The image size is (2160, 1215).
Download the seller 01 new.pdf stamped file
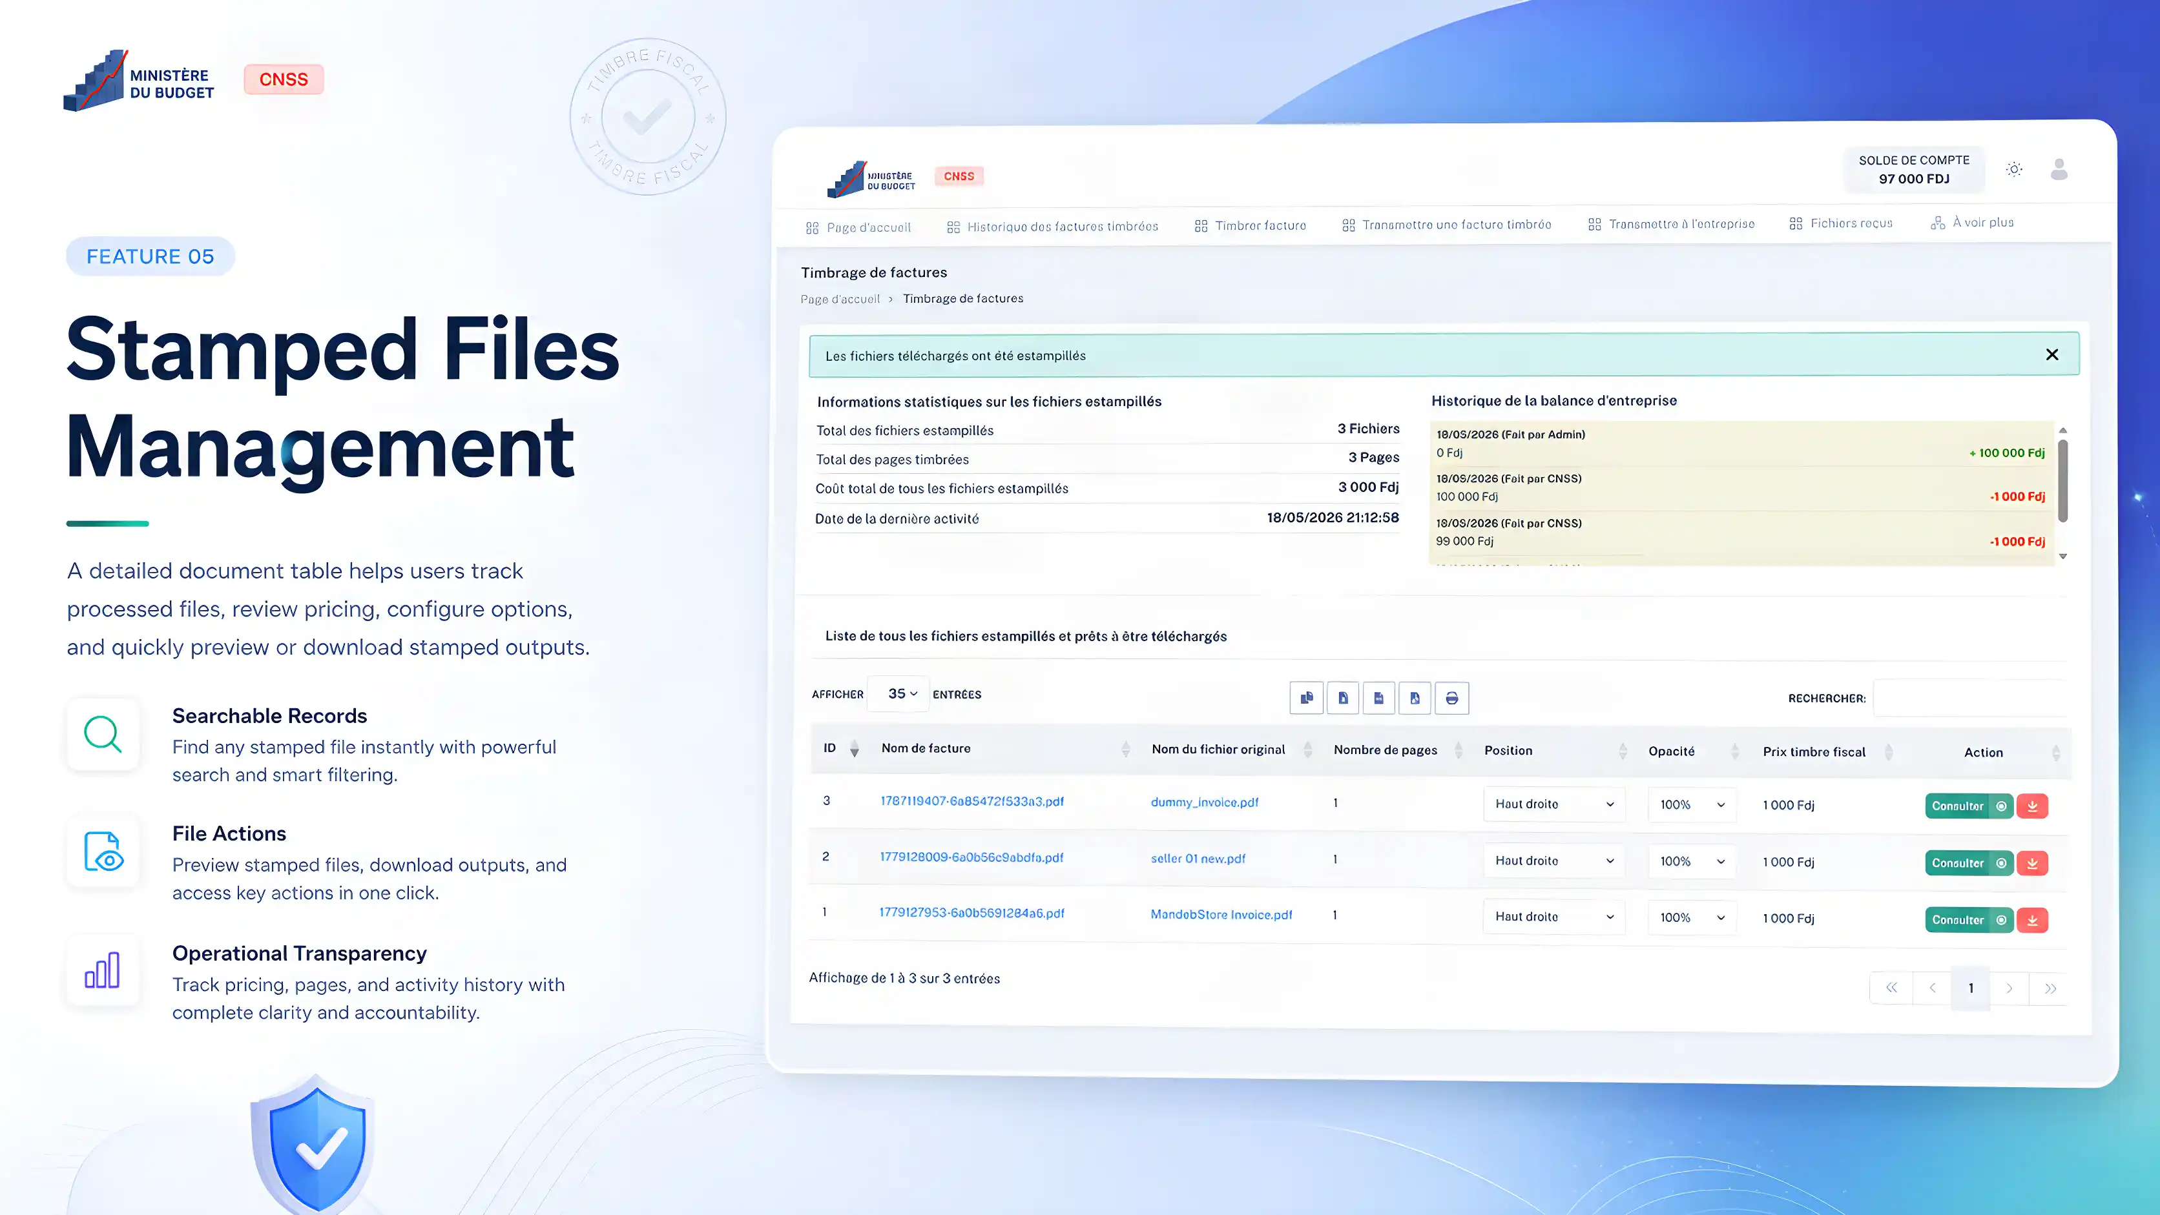(2033, 863)
